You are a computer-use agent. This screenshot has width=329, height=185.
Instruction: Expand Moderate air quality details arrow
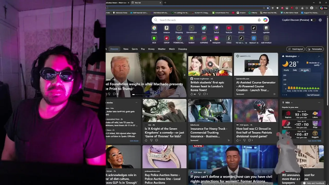[x=321, y=64]
